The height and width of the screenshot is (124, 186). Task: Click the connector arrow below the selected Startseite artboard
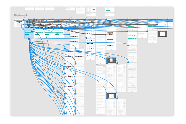tap(29, 39)
